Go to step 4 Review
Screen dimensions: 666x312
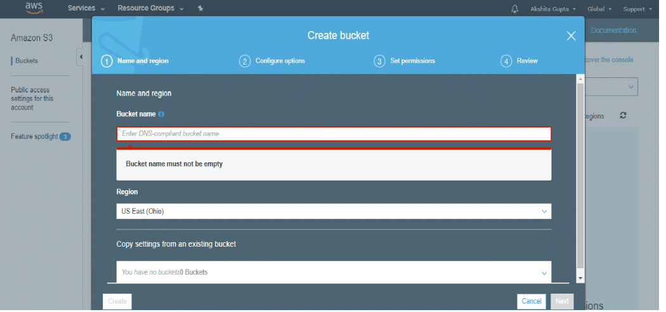point(519,61)
